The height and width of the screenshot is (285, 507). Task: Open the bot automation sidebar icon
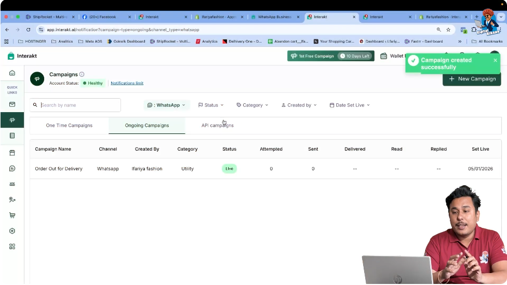pyautogui.click(x=12, y=184)
